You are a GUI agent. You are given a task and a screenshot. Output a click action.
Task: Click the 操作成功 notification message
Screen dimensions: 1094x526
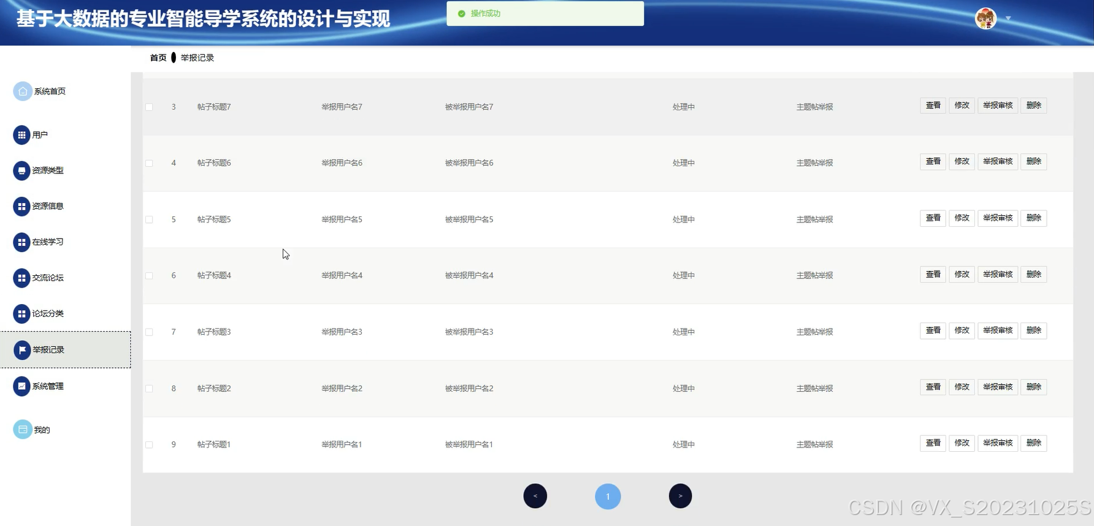click(x=545, y=13)
